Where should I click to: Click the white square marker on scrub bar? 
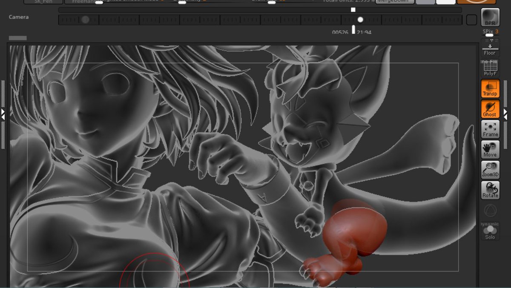click(353, 10)
